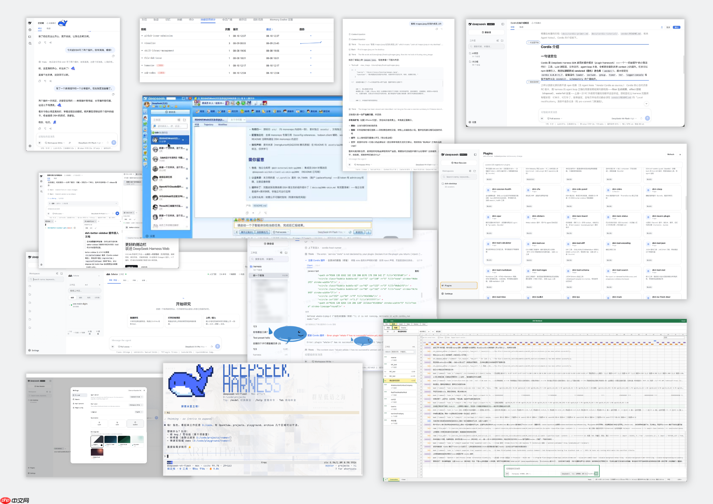
Task: Open dsh-task-board plugin card
Action: [582, 224]
